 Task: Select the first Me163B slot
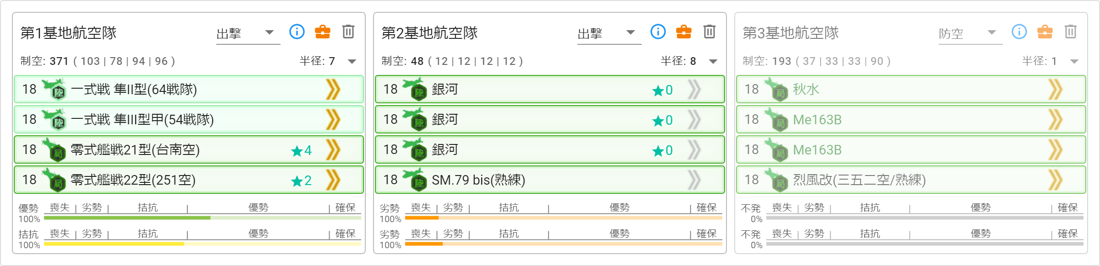point(911,119)
